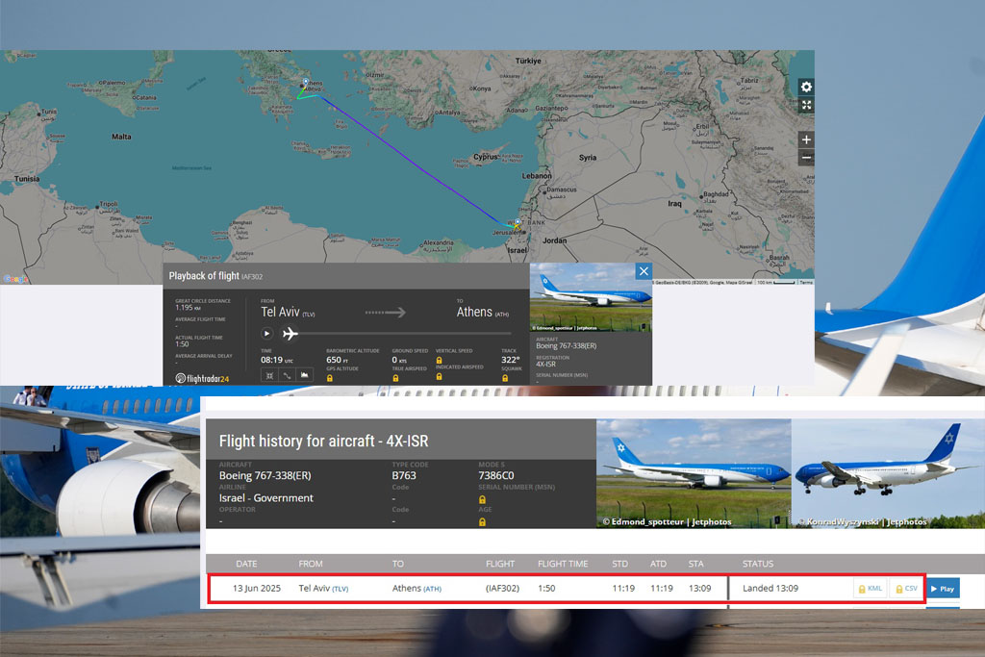The height and width of the screenshot is (657, 985).
Task: Click the vertical speed lock icon
Action: click(439, 361)
